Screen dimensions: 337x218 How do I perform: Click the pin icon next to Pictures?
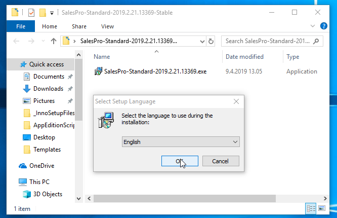[70, 101]
